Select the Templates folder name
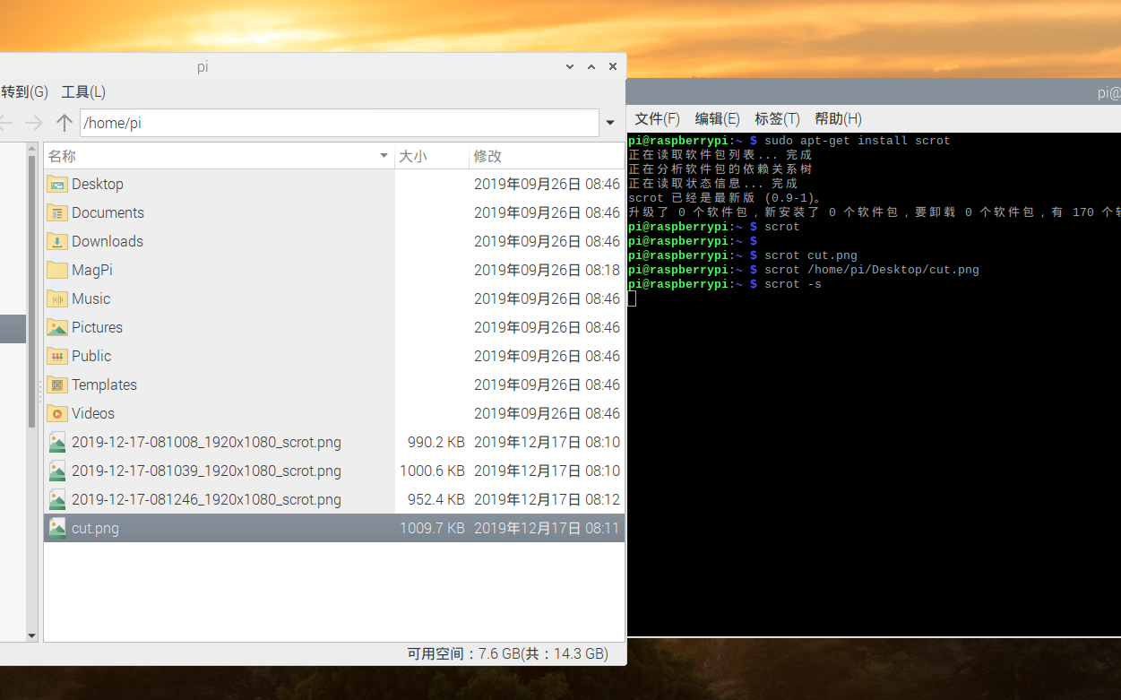 (x=104, y=385)
